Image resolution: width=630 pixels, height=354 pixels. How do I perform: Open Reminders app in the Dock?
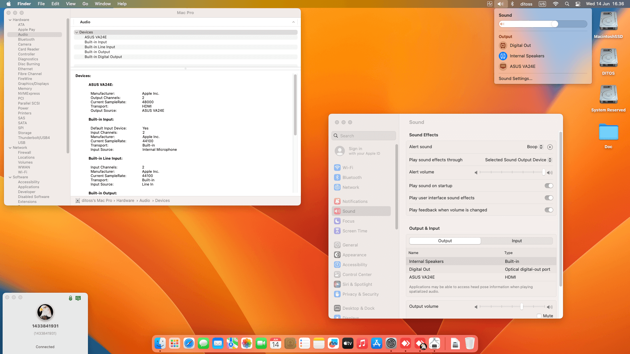pyautogui.click(x=304, y=343)
